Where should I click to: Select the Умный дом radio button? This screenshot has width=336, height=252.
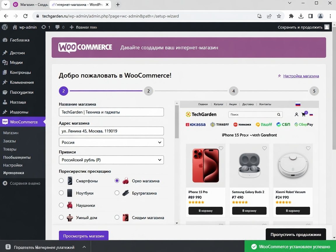coord(61,217)
